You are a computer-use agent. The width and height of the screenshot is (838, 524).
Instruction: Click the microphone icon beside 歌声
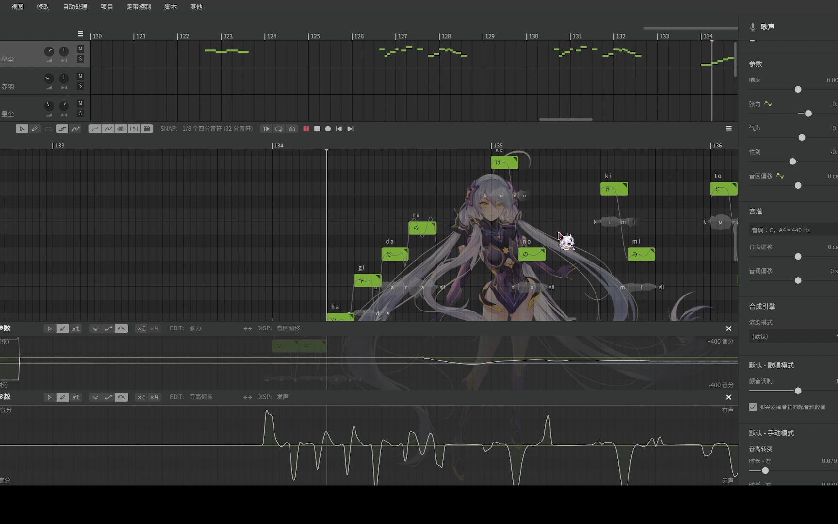(x=753, y=27)
